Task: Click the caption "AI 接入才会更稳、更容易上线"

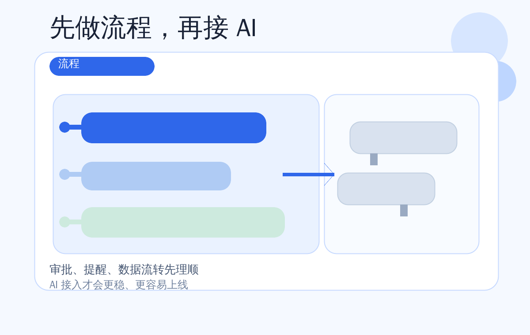Action: pyautogui.click(x=119, y=285)
